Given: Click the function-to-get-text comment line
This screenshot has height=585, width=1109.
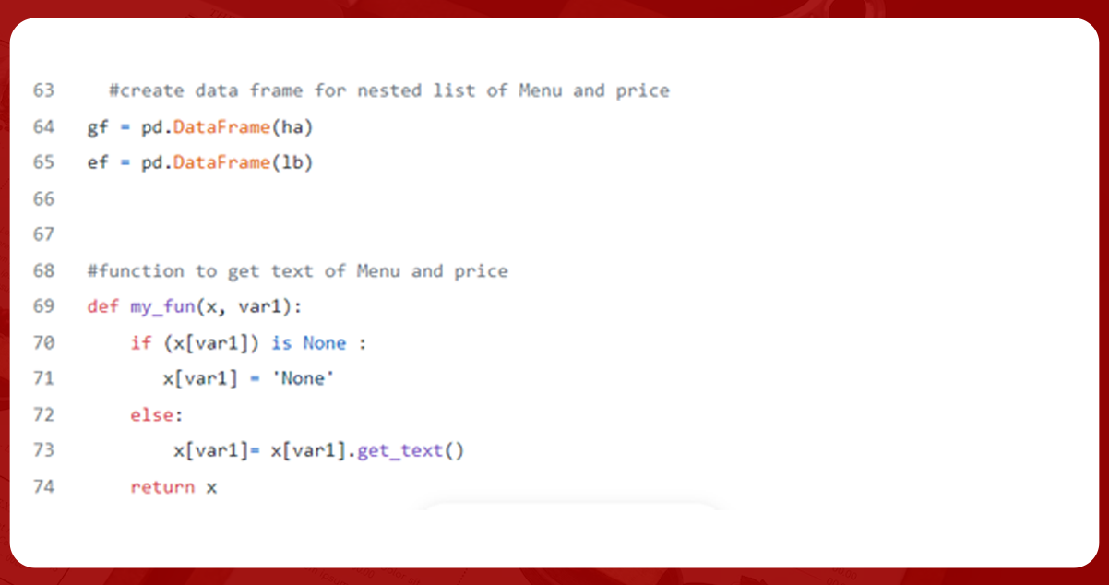Looking at the screenshot, I should pyautogui.click(x=297, y=270).
